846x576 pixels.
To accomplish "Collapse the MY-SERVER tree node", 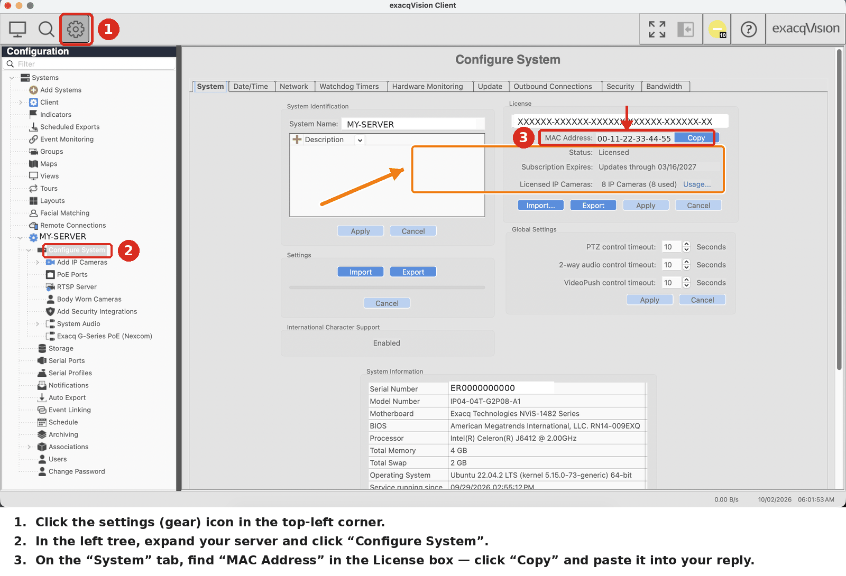I will pyautogui.click(x=20, y=238).
